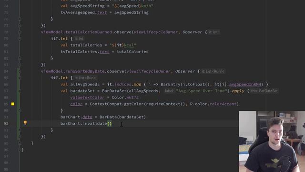
Task: Click 'kcal' inside the totalCalories string
Action: pyautogui.click(x=129, y=45)
